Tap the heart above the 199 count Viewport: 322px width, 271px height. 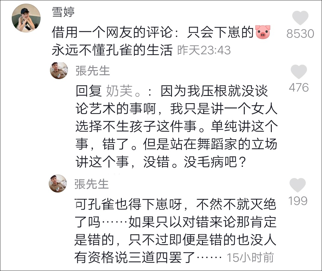coord(297,185)
